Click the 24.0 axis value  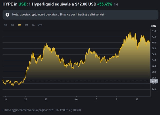pos(154,89)
